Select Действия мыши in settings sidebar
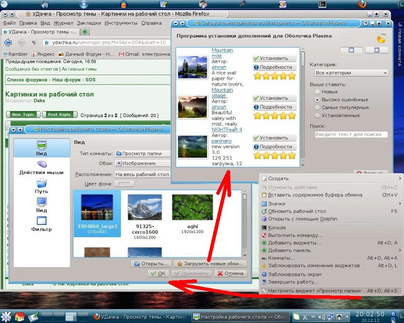404x323 pixels. click(42, 168)
